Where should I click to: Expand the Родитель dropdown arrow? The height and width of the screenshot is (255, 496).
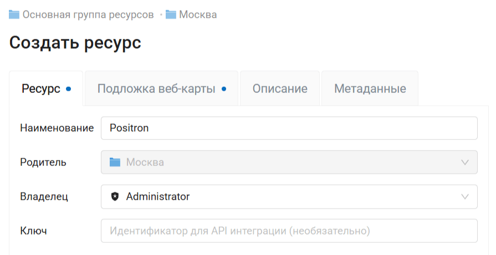pos(465,162)
